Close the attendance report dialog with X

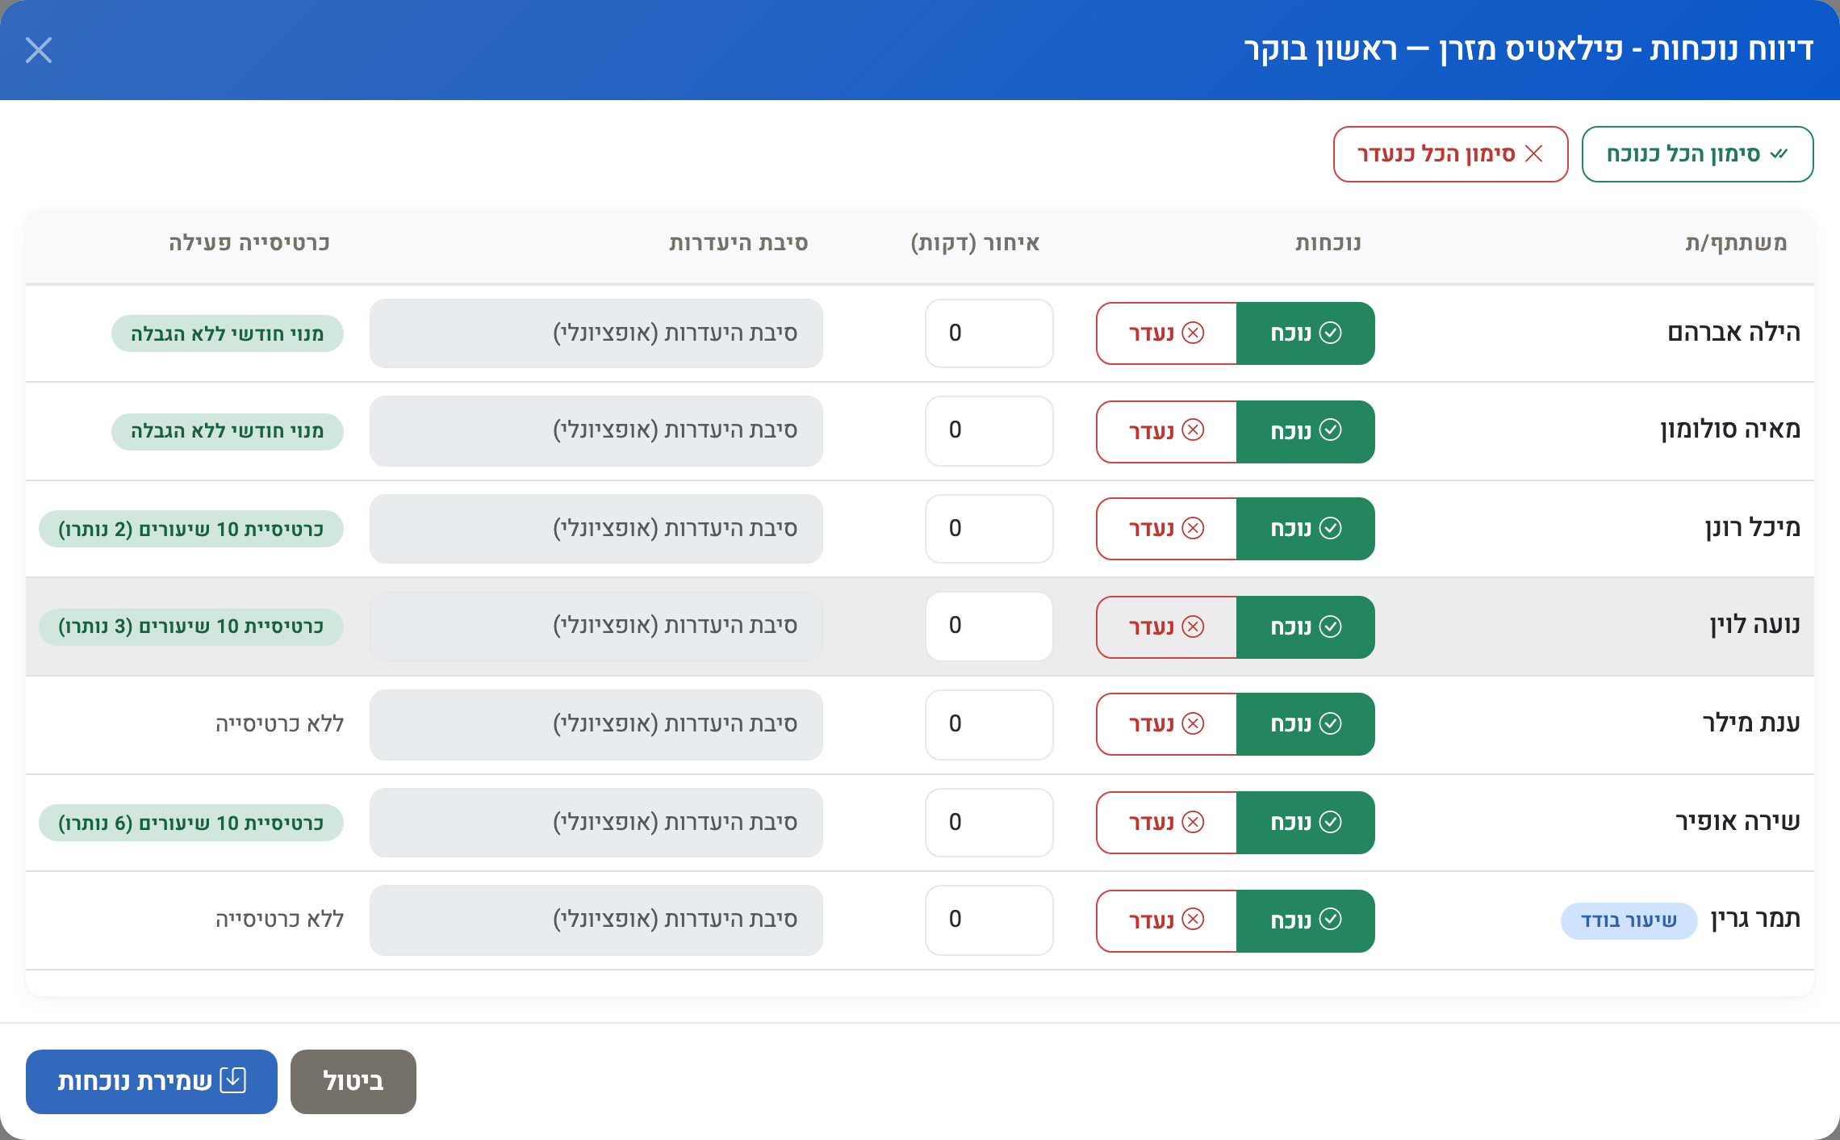tap(39, 50)
